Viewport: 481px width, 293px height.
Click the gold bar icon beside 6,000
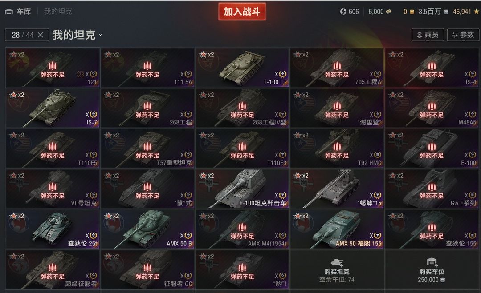[389, 12]
